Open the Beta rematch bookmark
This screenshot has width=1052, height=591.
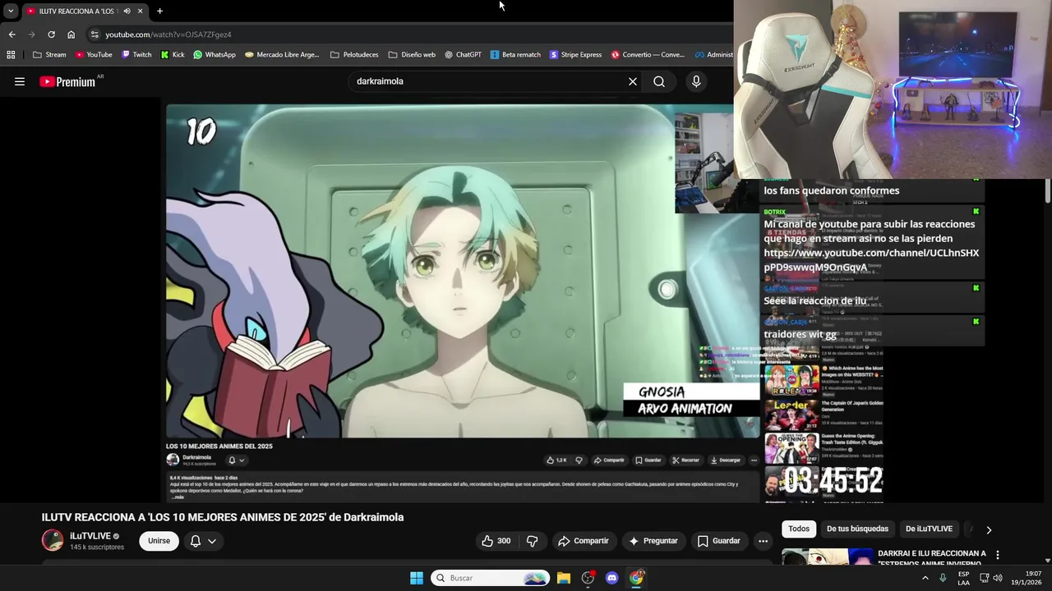[515, 55]
